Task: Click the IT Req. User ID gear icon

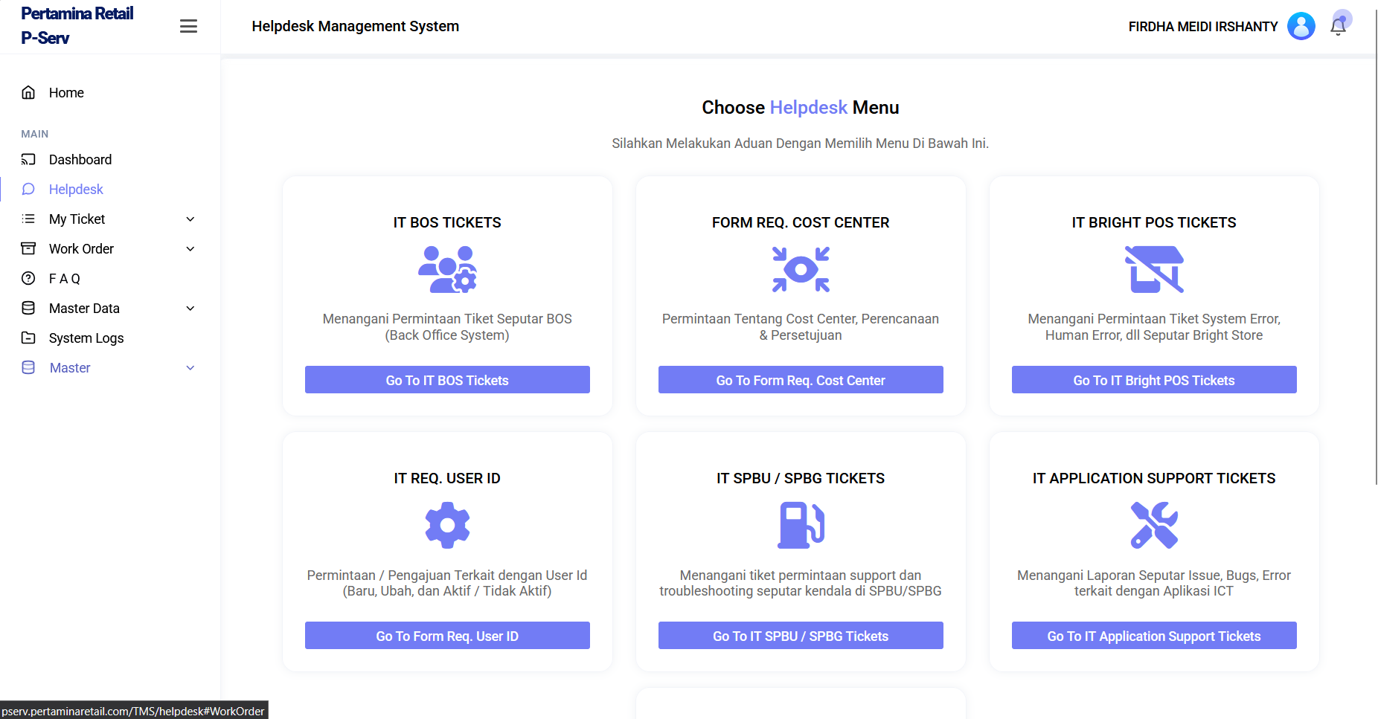Action: click(x=447, y=525)
